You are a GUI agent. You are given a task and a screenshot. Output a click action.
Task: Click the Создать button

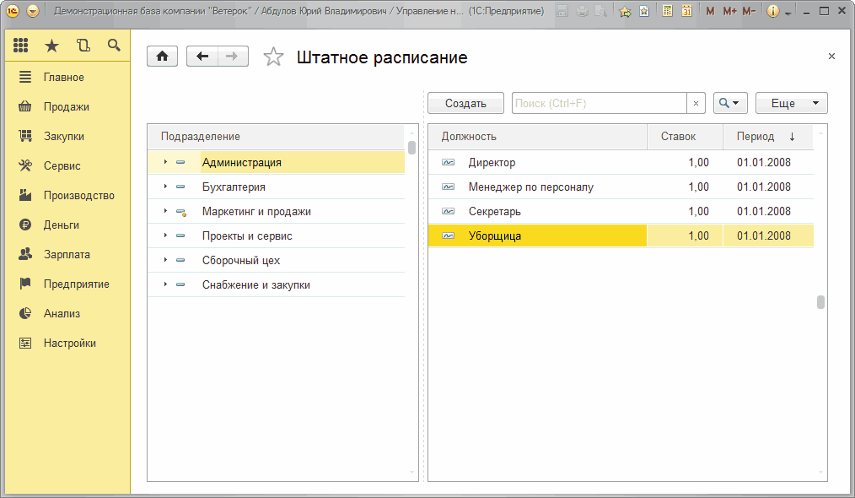pyautogui.click(x=465, y=103)
